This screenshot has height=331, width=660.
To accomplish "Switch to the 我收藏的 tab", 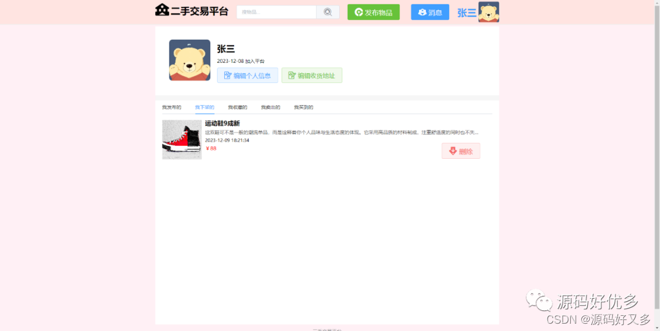I will [237, 107].
